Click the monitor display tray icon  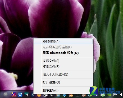coord(77,95)
